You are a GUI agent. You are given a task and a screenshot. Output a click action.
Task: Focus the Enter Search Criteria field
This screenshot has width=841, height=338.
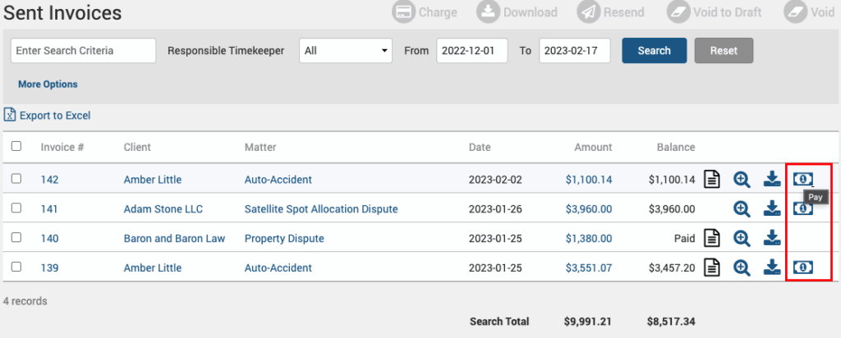click(83, 51)
